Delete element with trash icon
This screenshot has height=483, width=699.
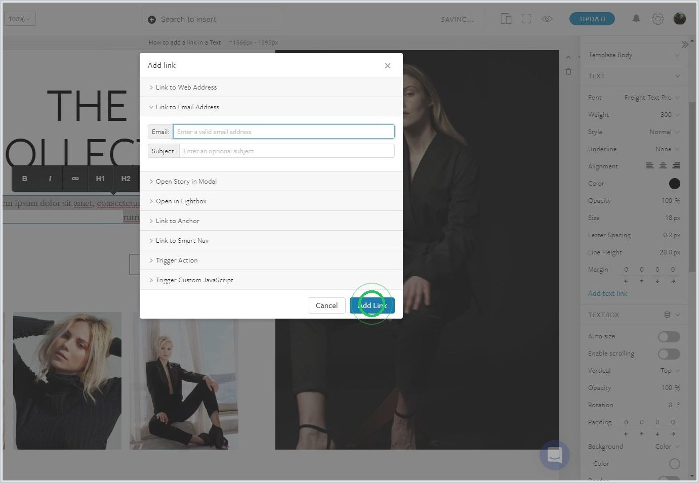click(x=568, y=72)
